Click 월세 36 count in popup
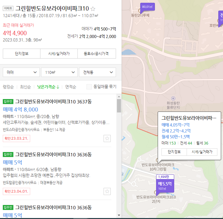The image size is (223, 219). point(202,143)
